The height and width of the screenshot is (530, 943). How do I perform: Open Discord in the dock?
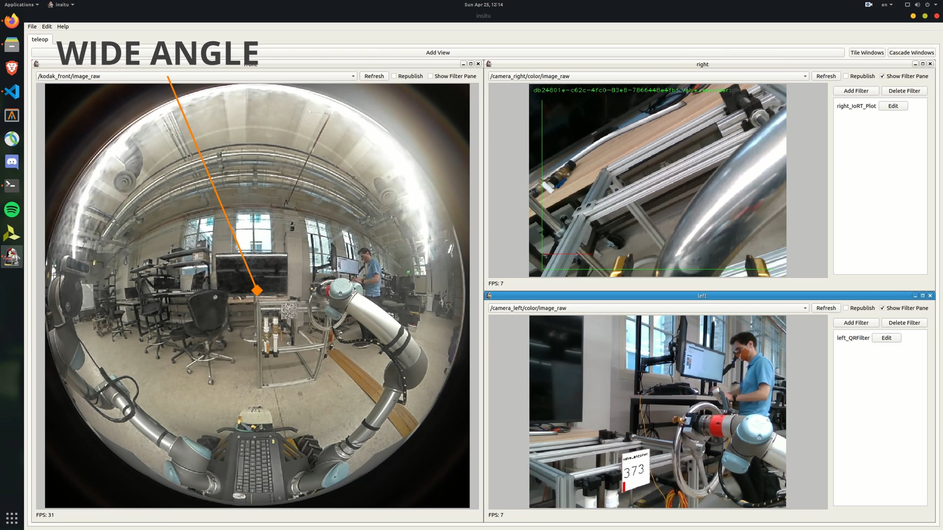[x=12, y=162]
